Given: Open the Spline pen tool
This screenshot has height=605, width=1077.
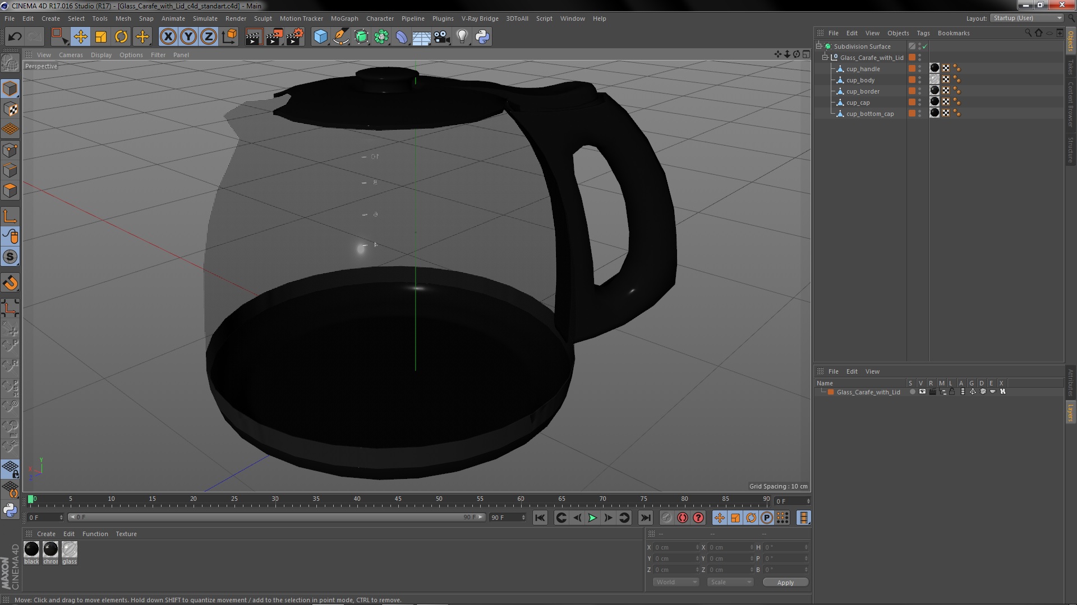Looking at the screenshot, I should tap(340, 37).
